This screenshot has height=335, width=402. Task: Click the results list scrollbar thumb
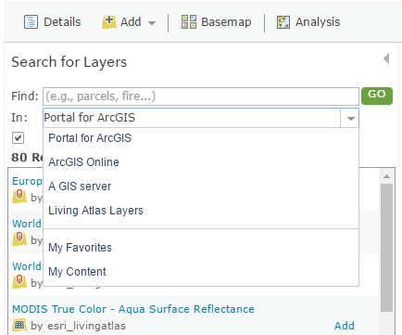(386, 248)
